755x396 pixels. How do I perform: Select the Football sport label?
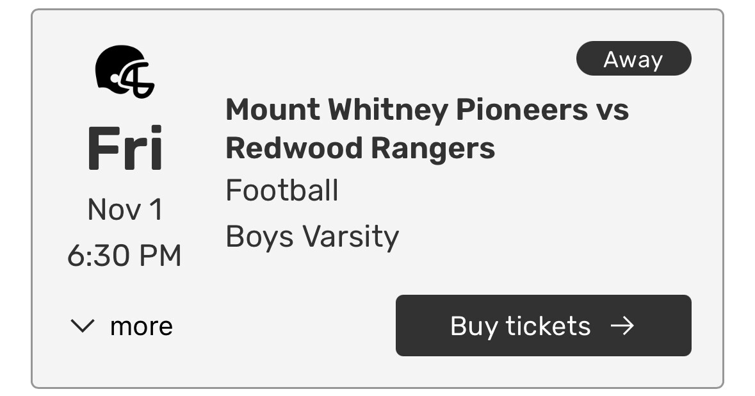click(x=282, y=190)
